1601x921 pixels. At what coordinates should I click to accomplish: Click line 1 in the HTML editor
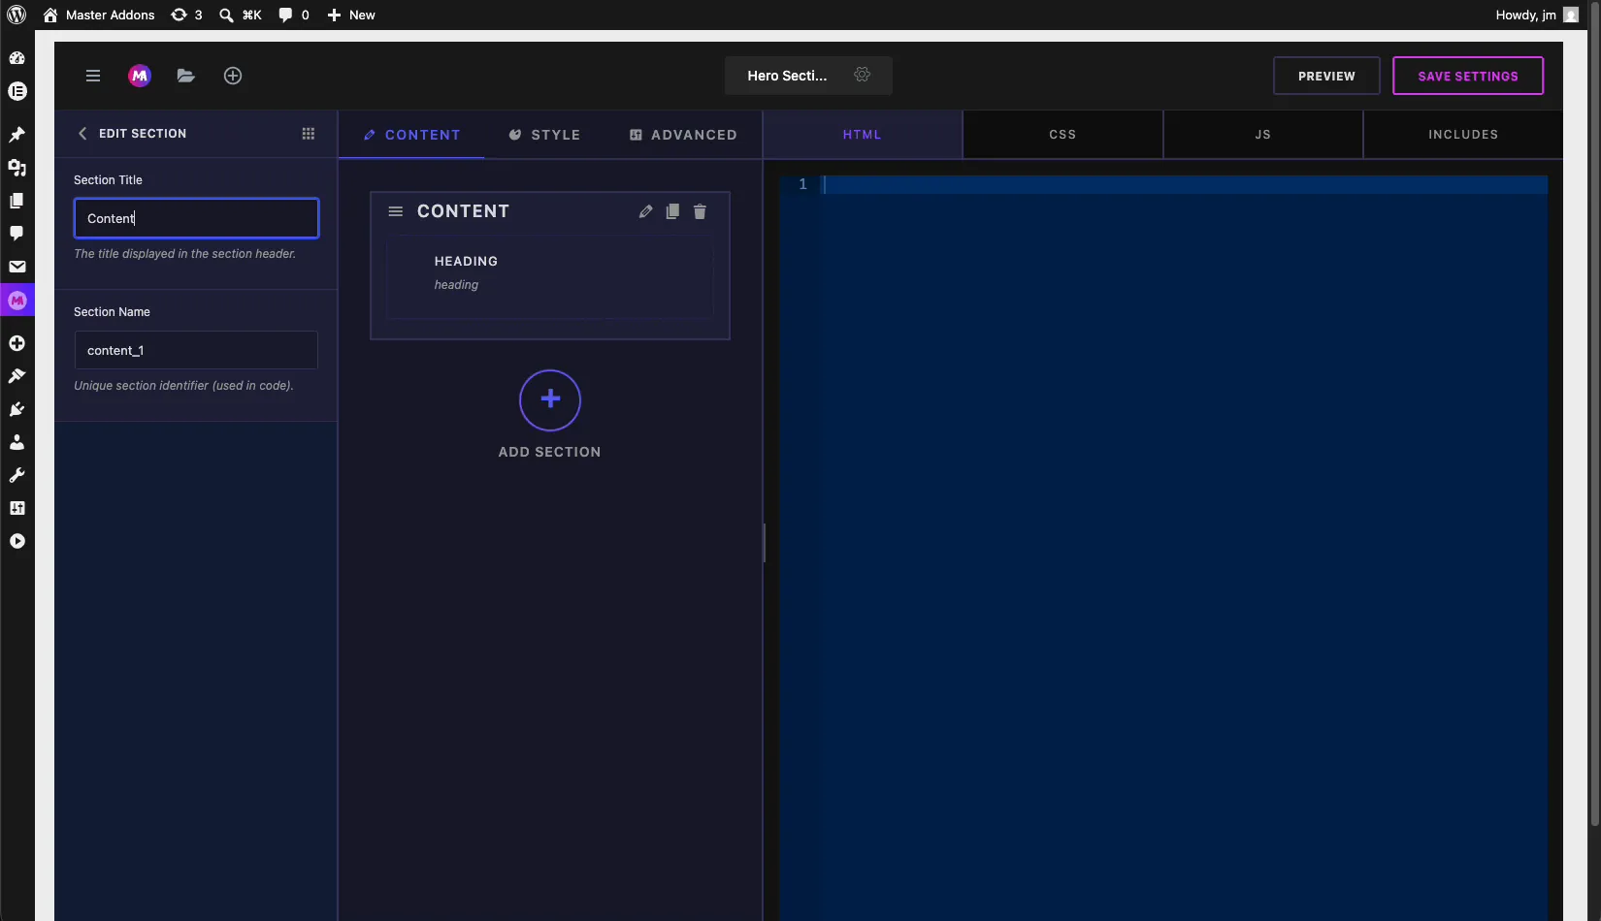point(1184,184)
